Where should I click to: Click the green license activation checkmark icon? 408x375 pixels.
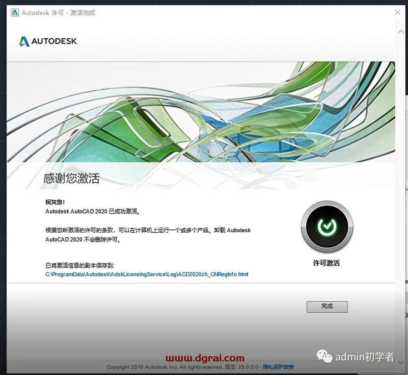pos(327,227)
